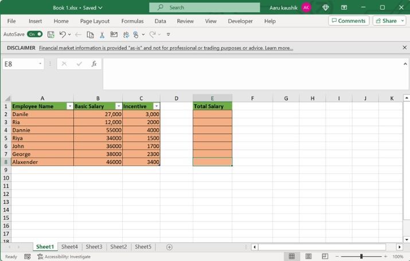This screenshot has width=410, height=261.
Task: Click the horizontal scrollbar right arrow
Action: (x=399, y=247)
